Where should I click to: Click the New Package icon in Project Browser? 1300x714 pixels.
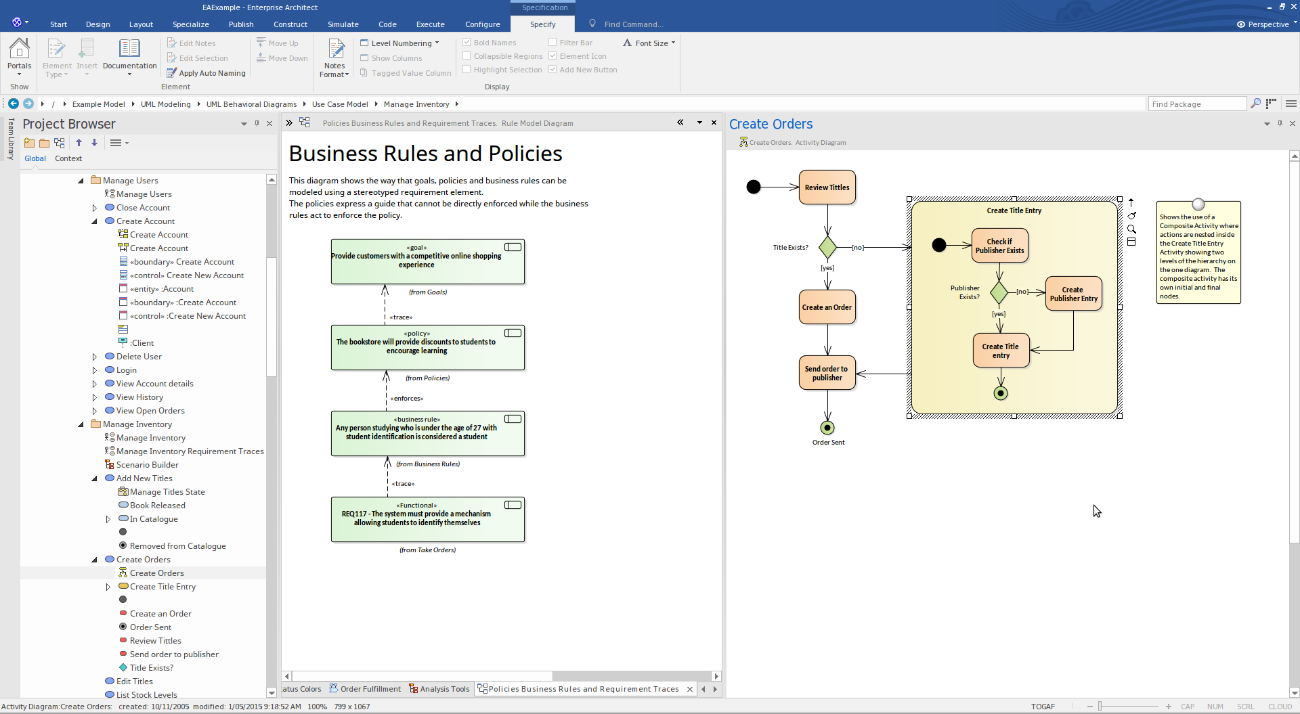pos(29,143)
